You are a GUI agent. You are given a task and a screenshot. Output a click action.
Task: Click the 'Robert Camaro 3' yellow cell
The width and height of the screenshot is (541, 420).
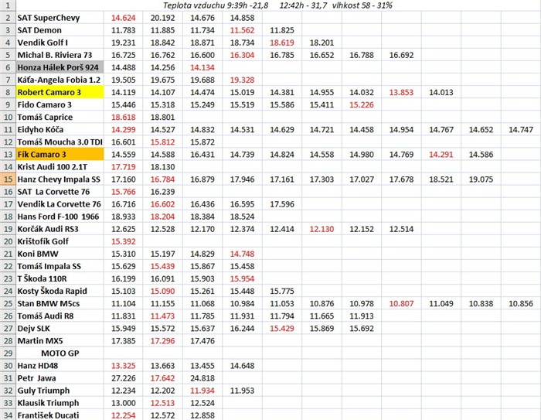tap(60, 92)
